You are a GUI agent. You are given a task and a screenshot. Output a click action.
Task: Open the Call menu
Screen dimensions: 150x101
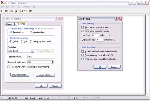point(19,7)
